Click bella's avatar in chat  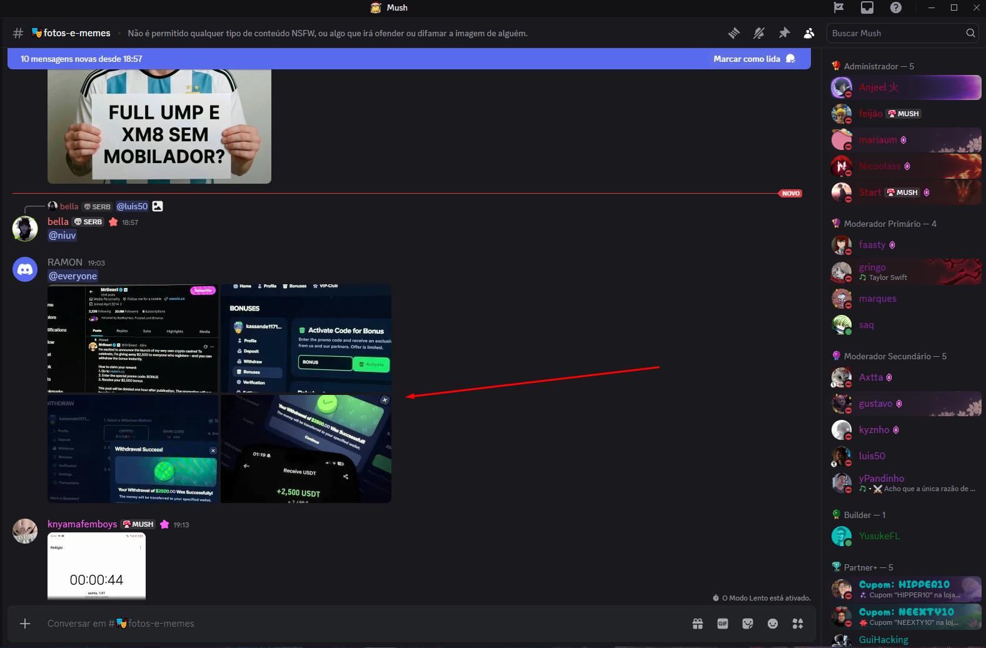[25, 229]
